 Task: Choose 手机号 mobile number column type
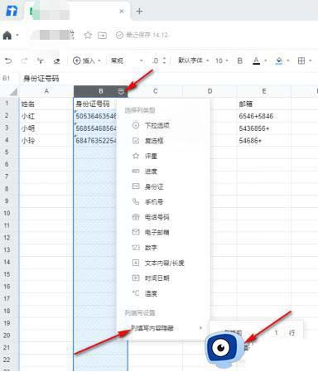click(163, 202)
